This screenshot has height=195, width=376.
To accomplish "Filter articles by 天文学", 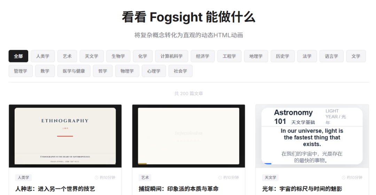I will coord(92,56).
